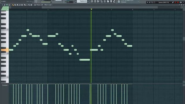185x104 pixels.
Task: Open the piano roll Tools wrench menu
Action: [5, 5]
